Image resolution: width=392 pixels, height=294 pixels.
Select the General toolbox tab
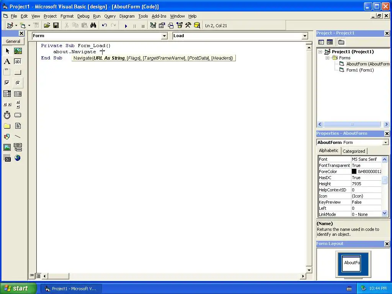click(13, 41)
